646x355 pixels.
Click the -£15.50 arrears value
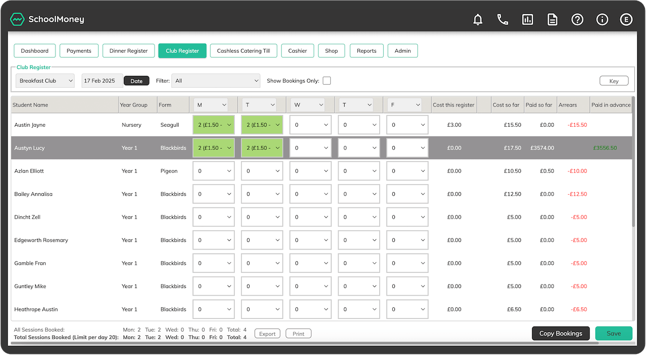(577, 125)
